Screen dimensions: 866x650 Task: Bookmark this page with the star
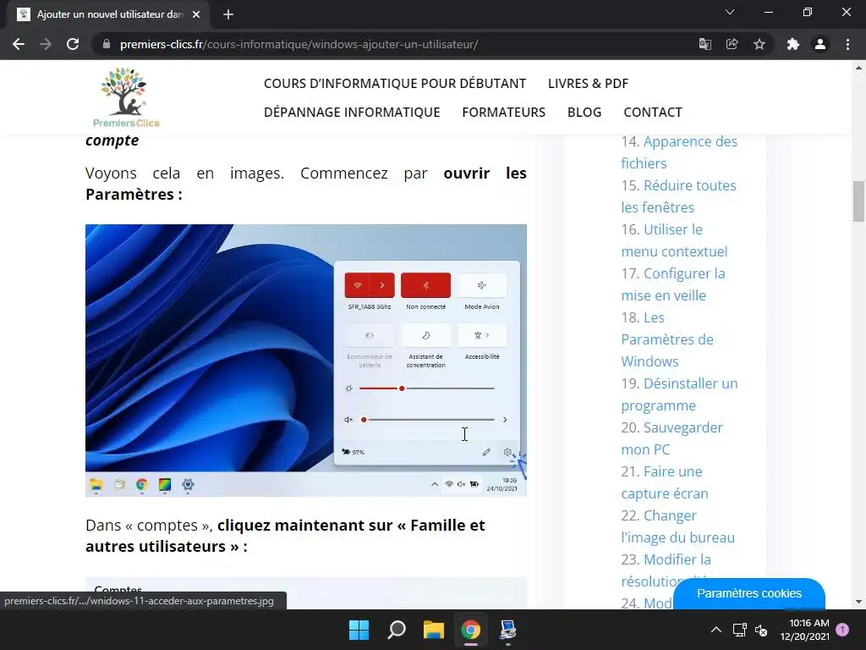759,44
